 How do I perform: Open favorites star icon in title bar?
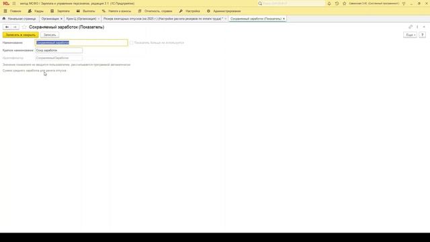[345, 3]
